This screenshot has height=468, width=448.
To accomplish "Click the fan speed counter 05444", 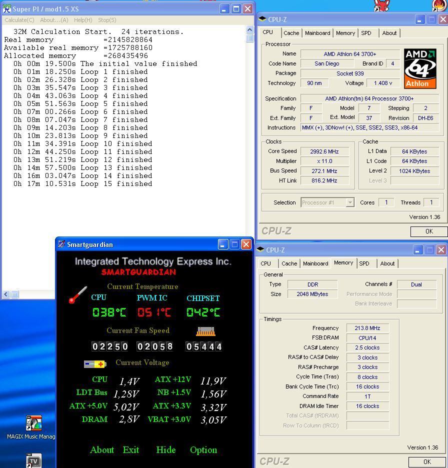I will click(x=203, y=346).
